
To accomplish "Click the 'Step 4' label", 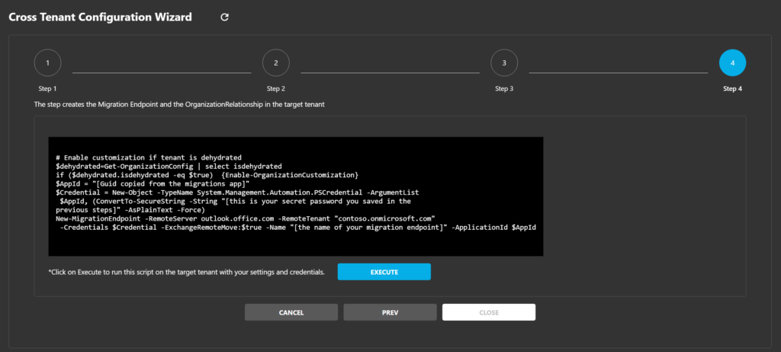I will click(x=732, y=89).
